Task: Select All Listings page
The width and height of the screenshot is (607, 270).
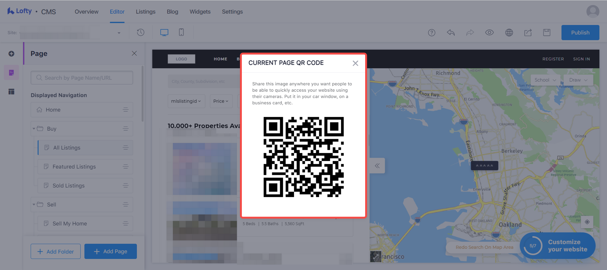Action: tap(85, 148)
